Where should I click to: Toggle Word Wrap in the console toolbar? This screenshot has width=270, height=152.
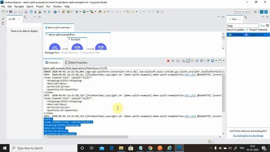[192, 61]
